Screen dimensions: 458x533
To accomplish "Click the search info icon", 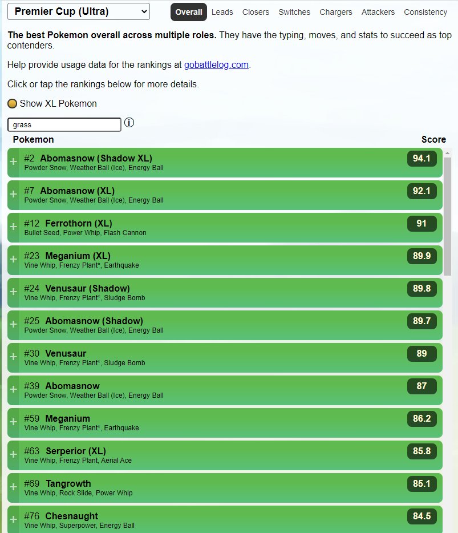I will point(129,122).
